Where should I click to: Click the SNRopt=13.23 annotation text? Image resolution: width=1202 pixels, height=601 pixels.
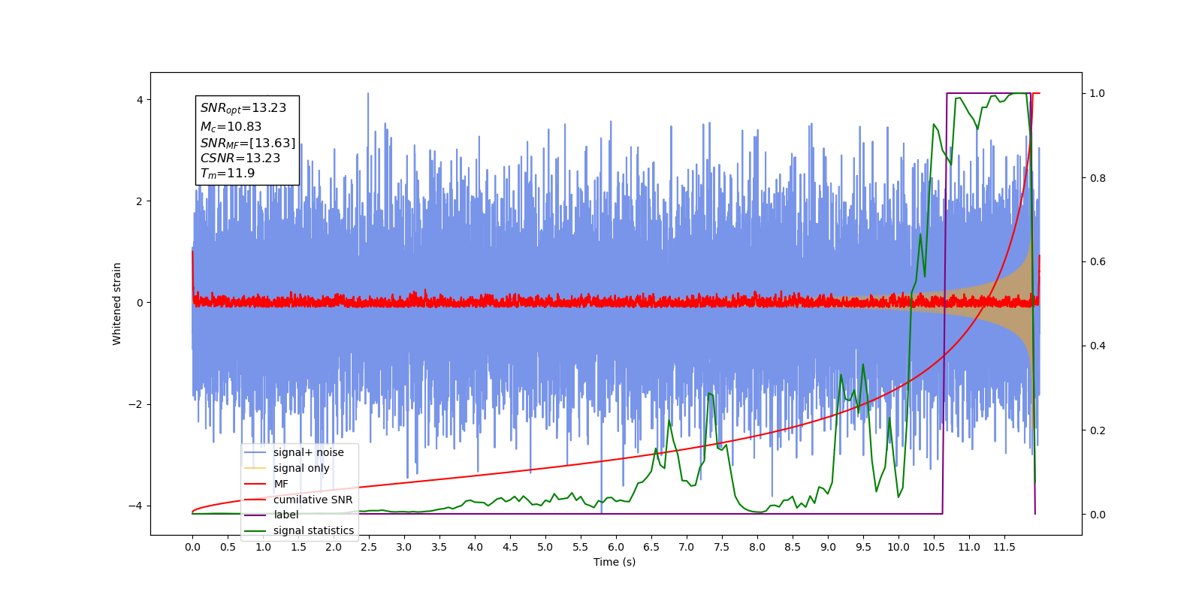[x=243, y=108]
